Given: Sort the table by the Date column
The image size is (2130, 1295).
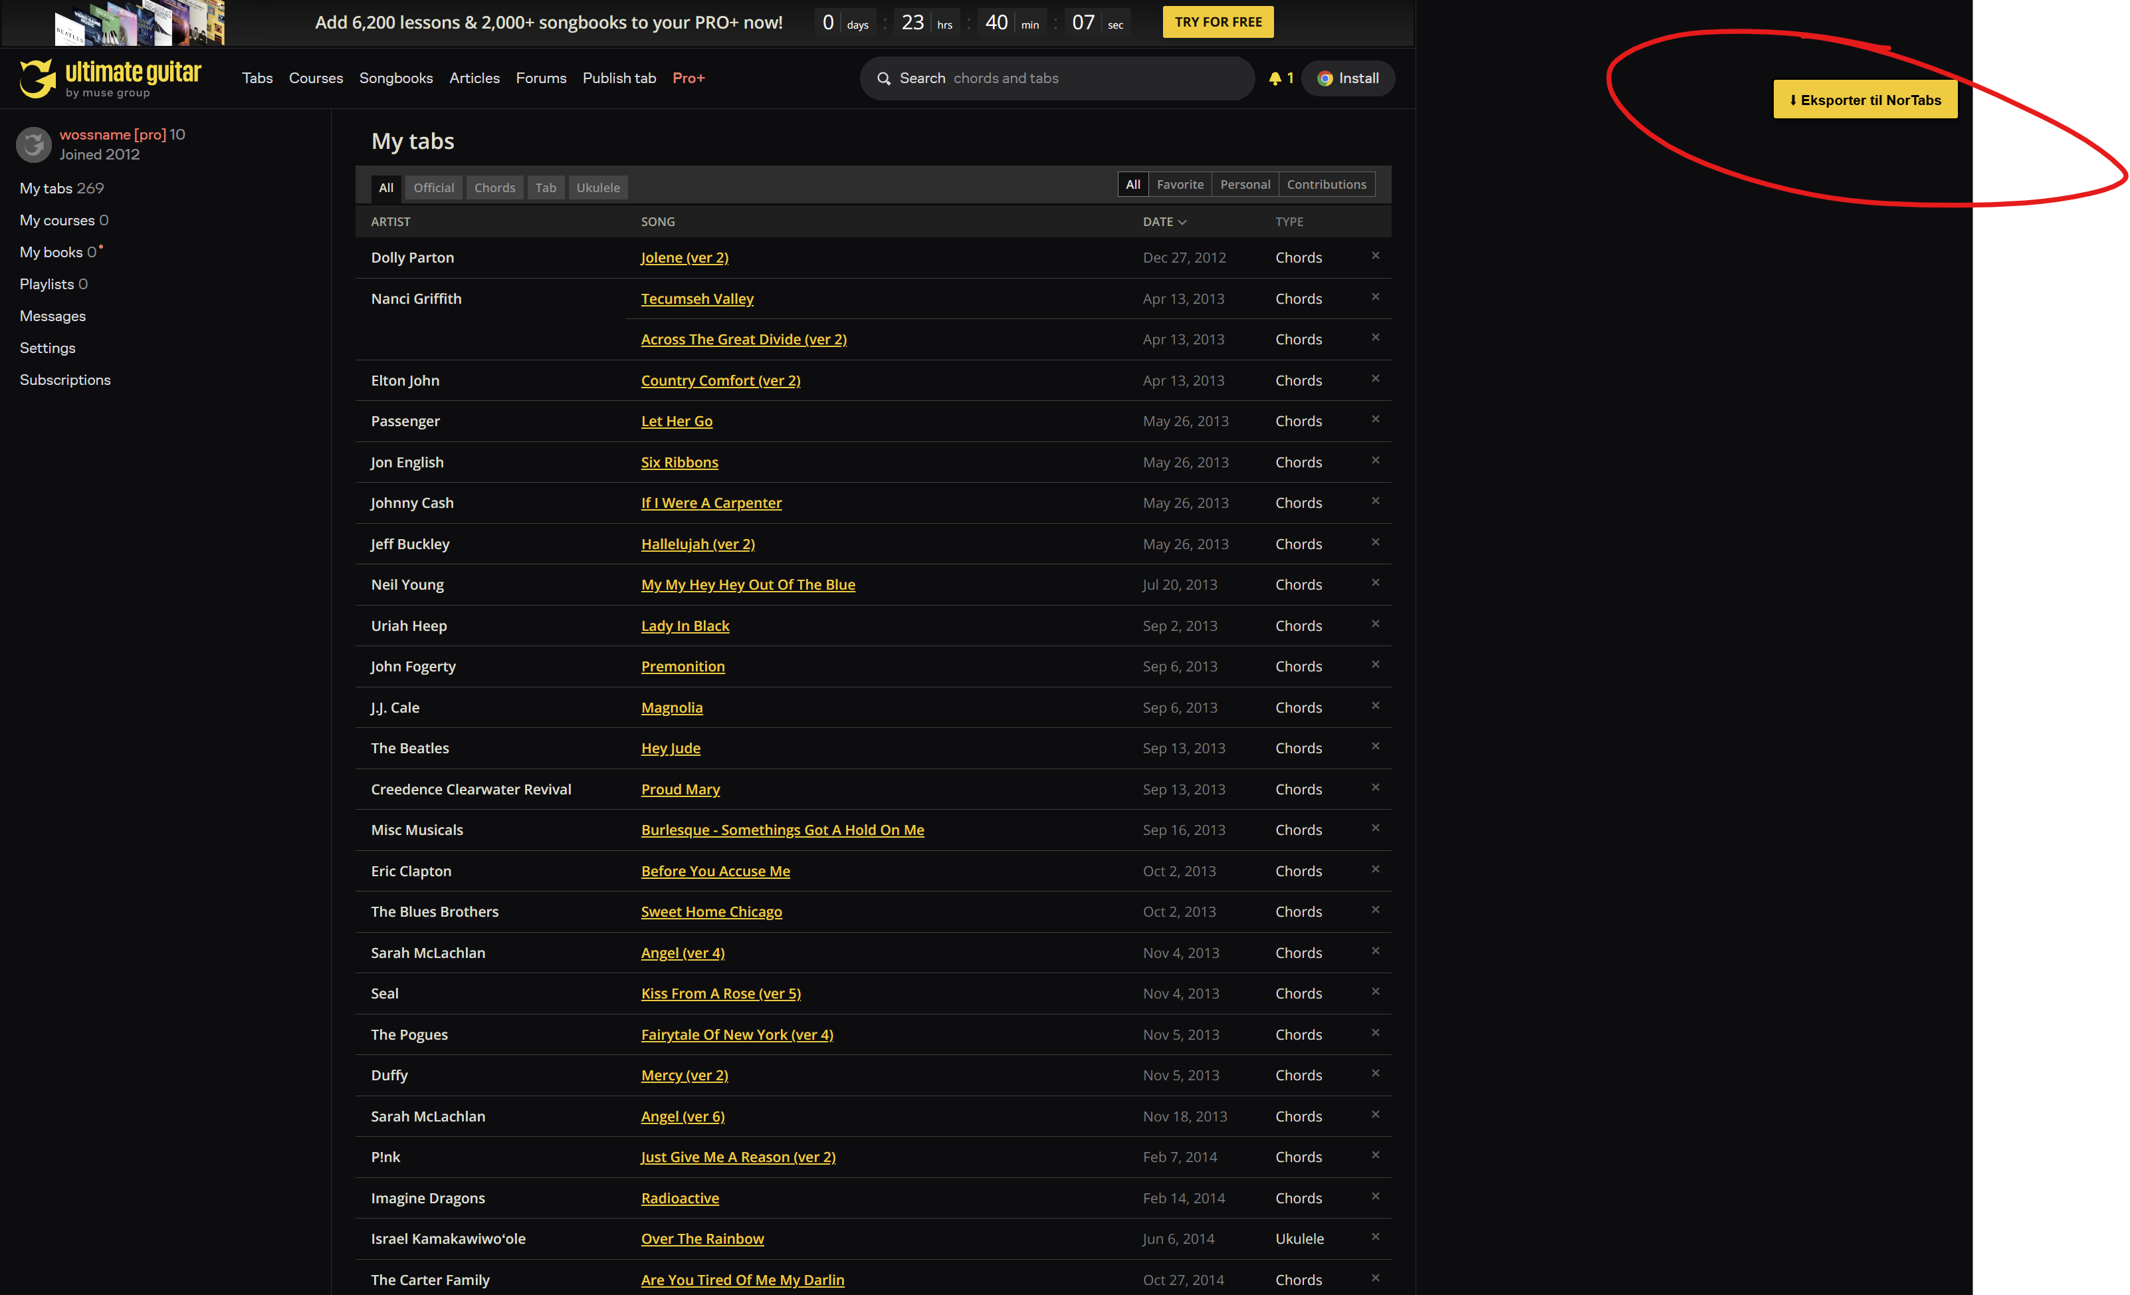Looking at the screenshot, I should click(1164, 222).
